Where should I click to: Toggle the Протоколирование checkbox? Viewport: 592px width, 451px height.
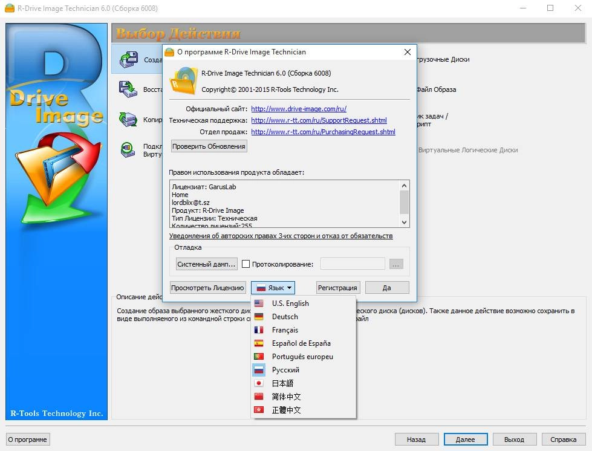pos(246,264)
